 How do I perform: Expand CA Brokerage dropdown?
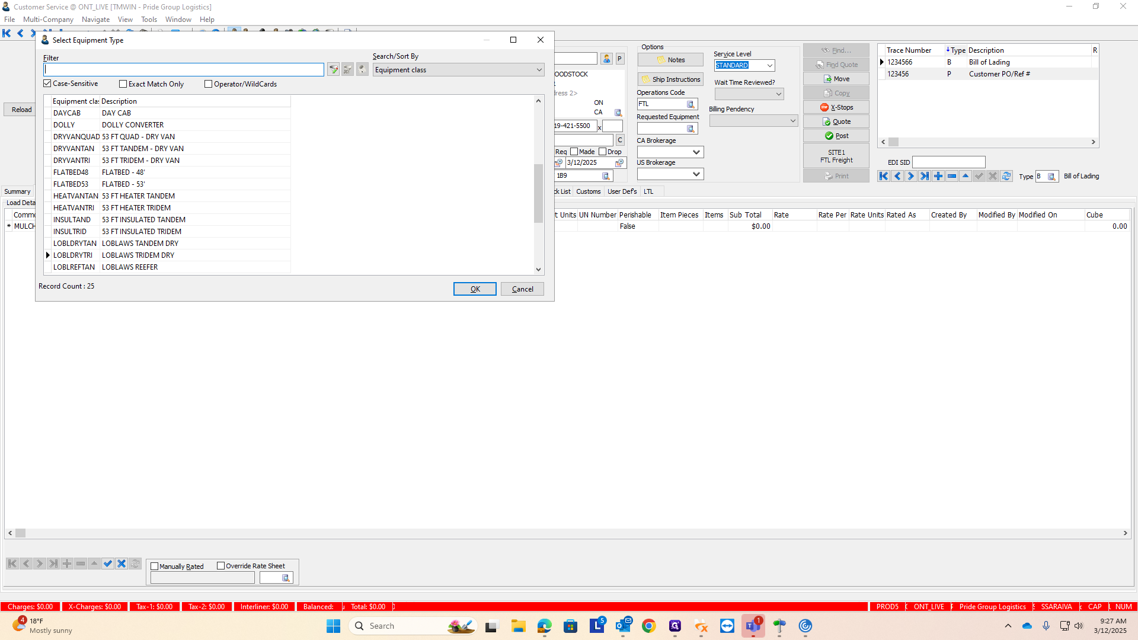tap(696, 152)
